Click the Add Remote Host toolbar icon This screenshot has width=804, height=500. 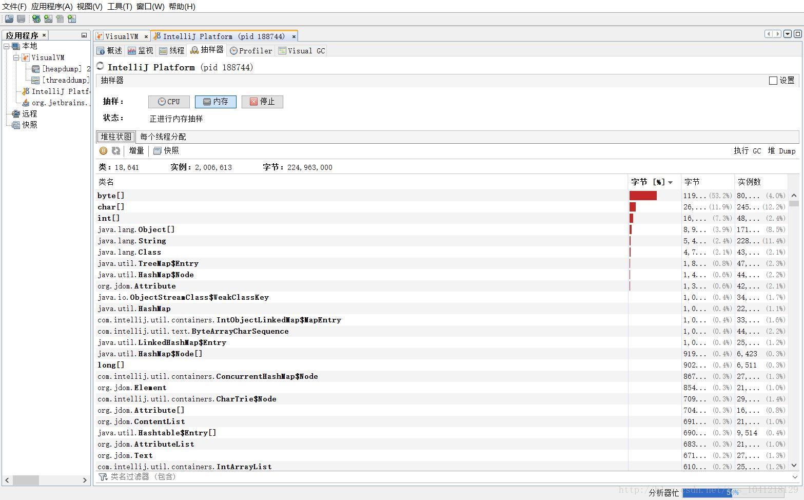point(36,19)
